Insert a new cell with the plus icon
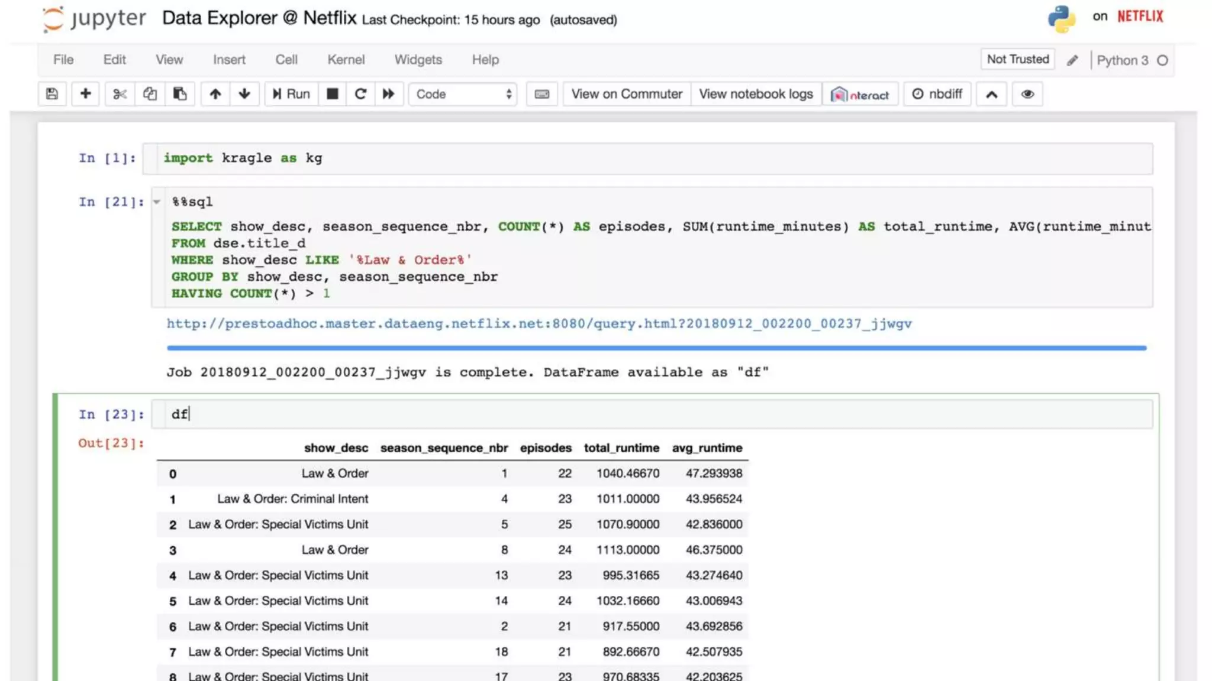Screen dimensions: 1212x681 click(x=85, y=94)
